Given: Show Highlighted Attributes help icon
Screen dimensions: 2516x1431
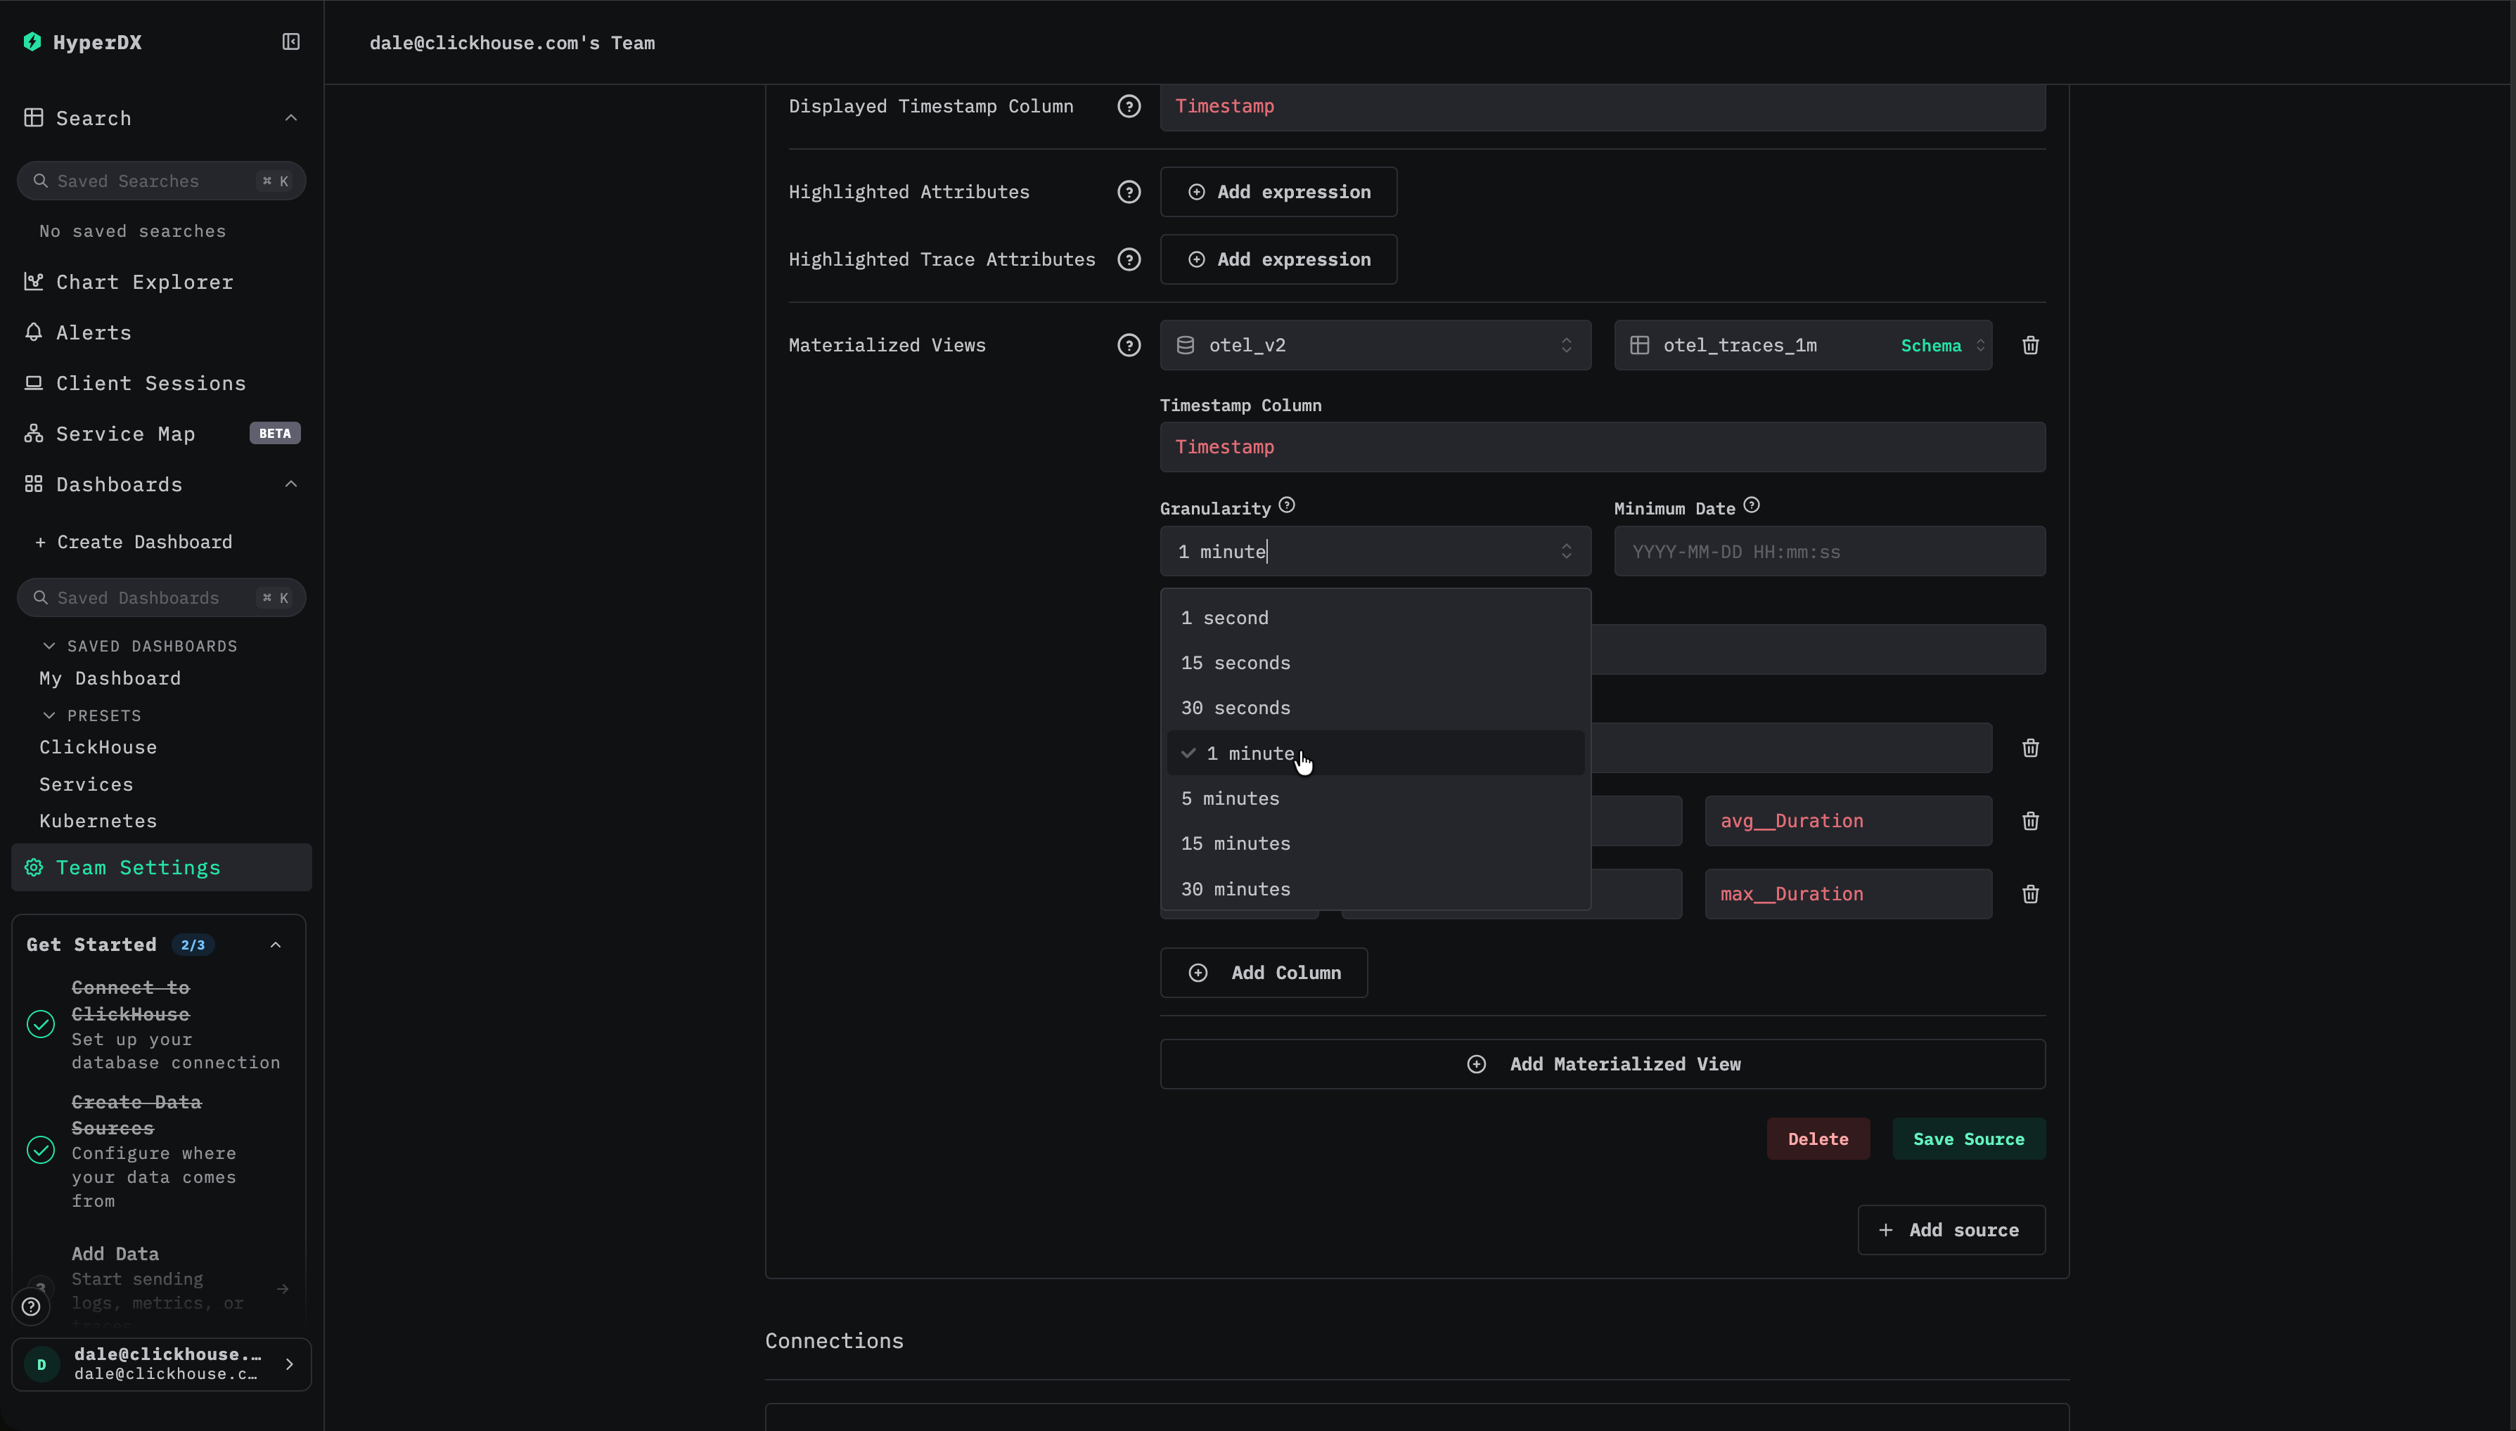Looking at the screenshot, I should pyautogui.click(x=1129, y=192).
